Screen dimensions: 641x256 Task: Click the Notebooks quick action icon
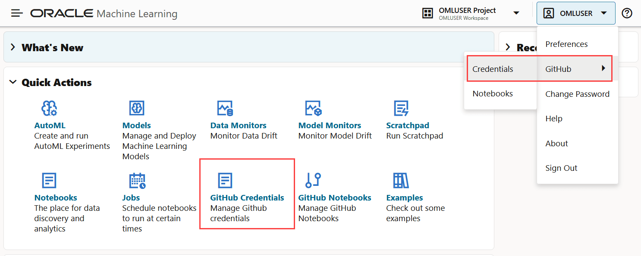tap(49, 180)
